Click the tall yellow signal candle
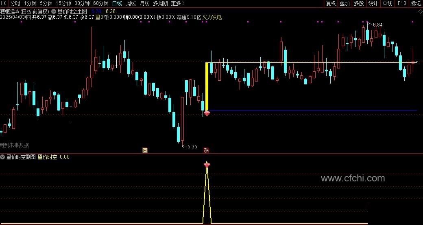This screenshot has width=423, height=225. pos(207,86)
